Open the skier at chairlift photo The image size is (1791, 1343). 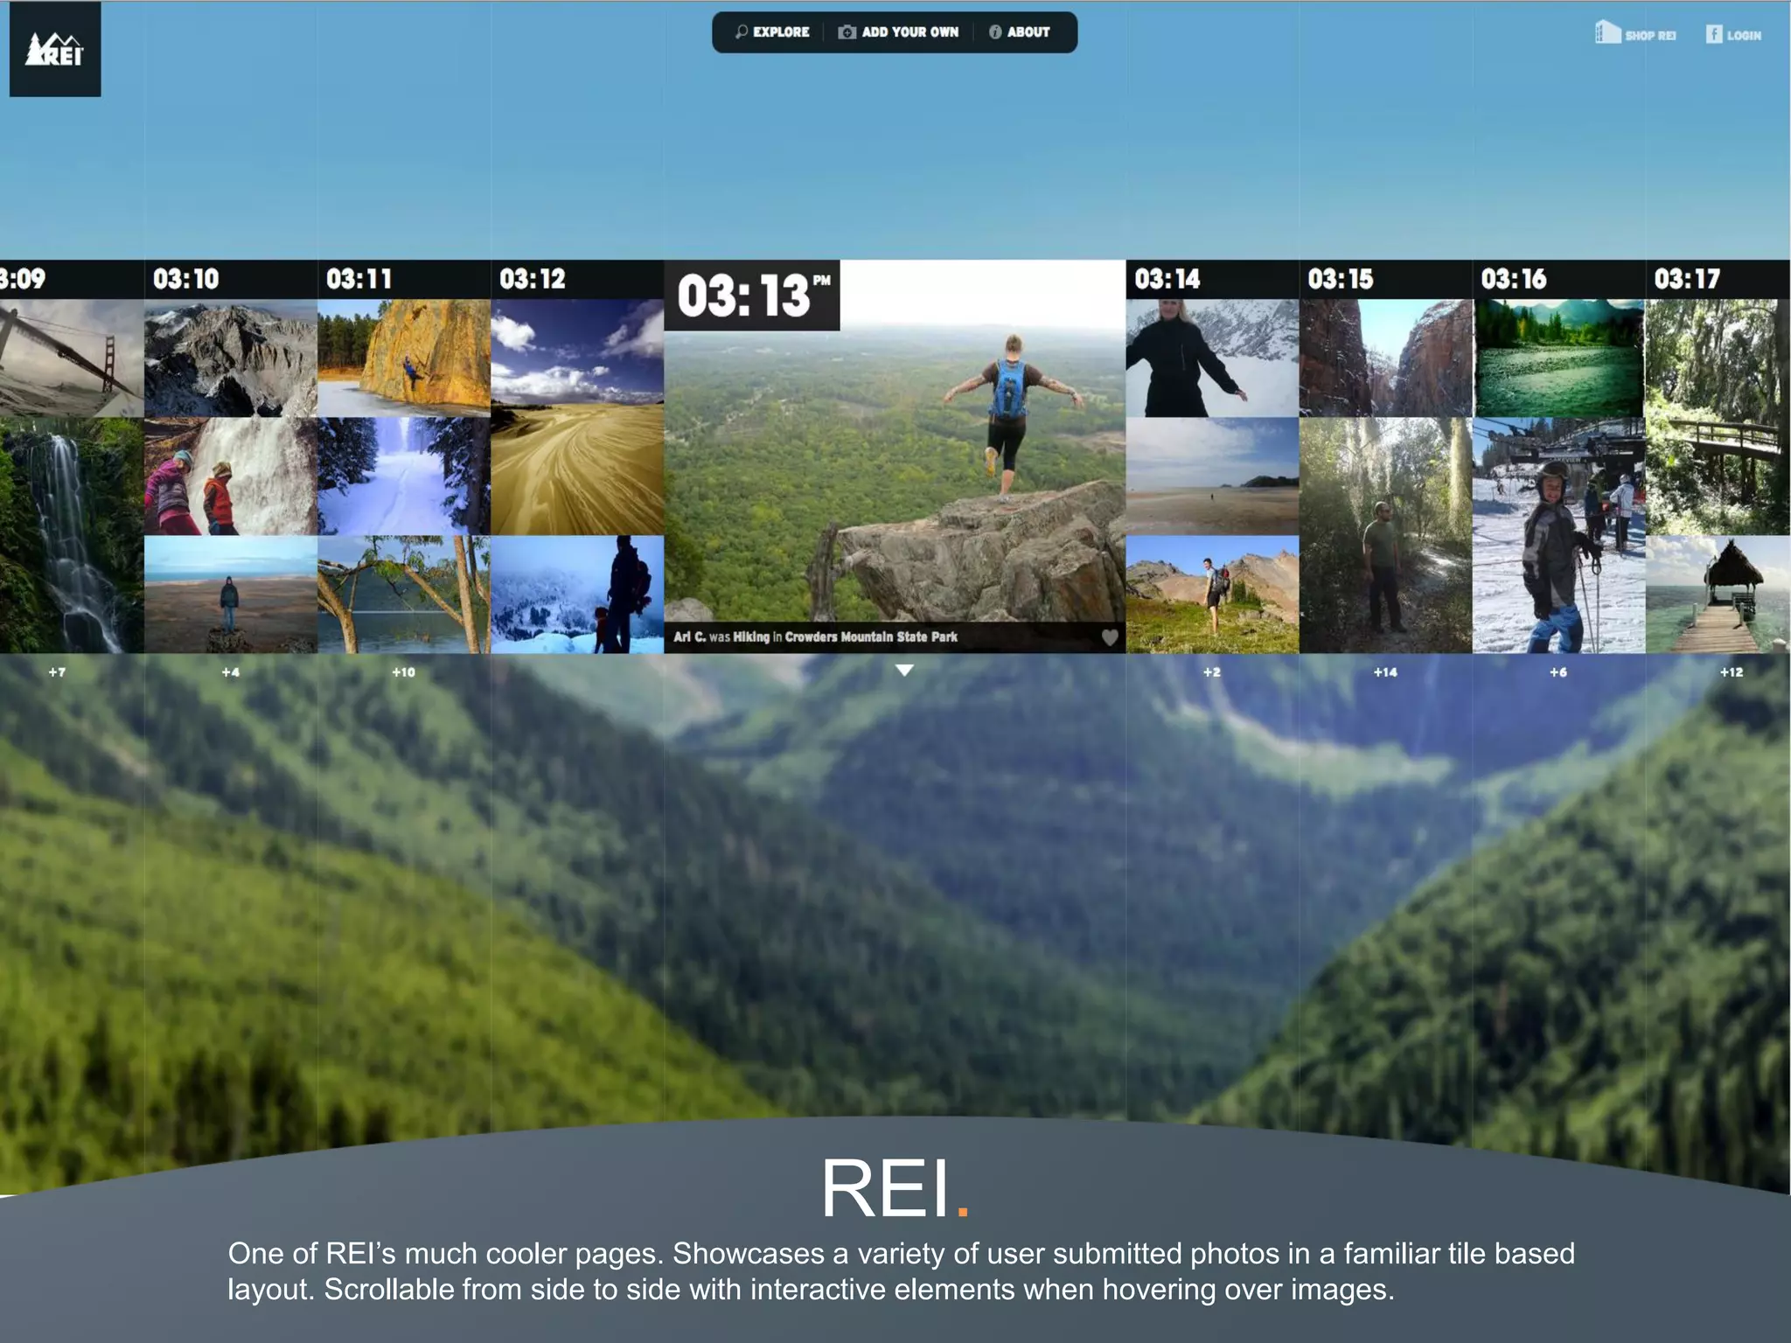1559,535
